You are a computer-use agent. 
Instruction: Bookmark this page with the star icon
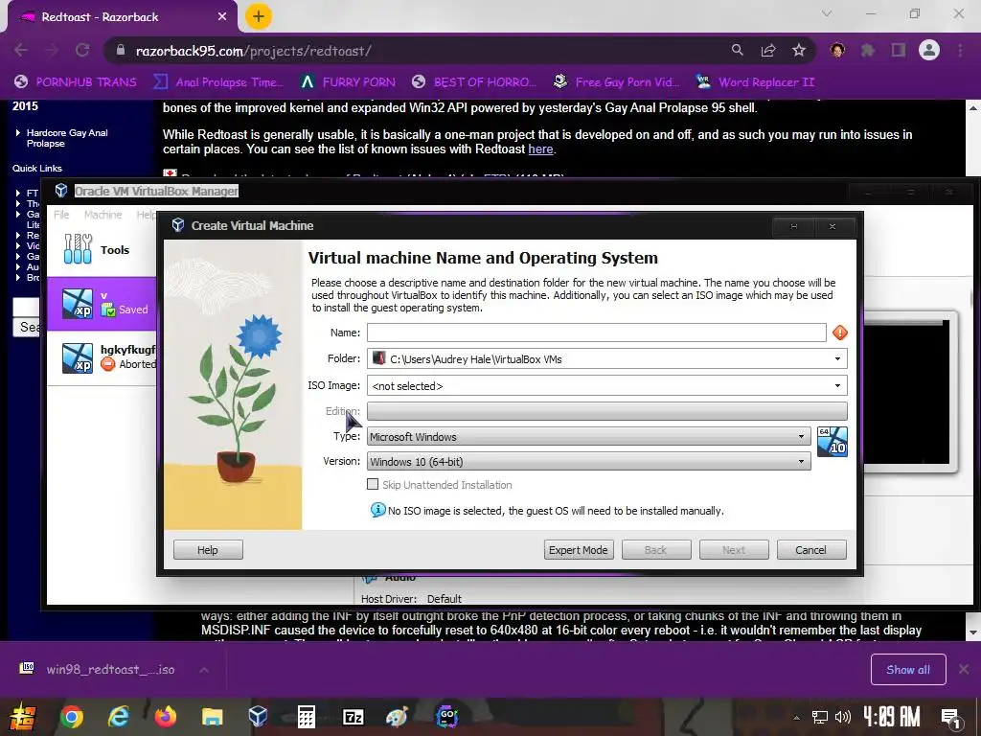click(x=799, y=50)
